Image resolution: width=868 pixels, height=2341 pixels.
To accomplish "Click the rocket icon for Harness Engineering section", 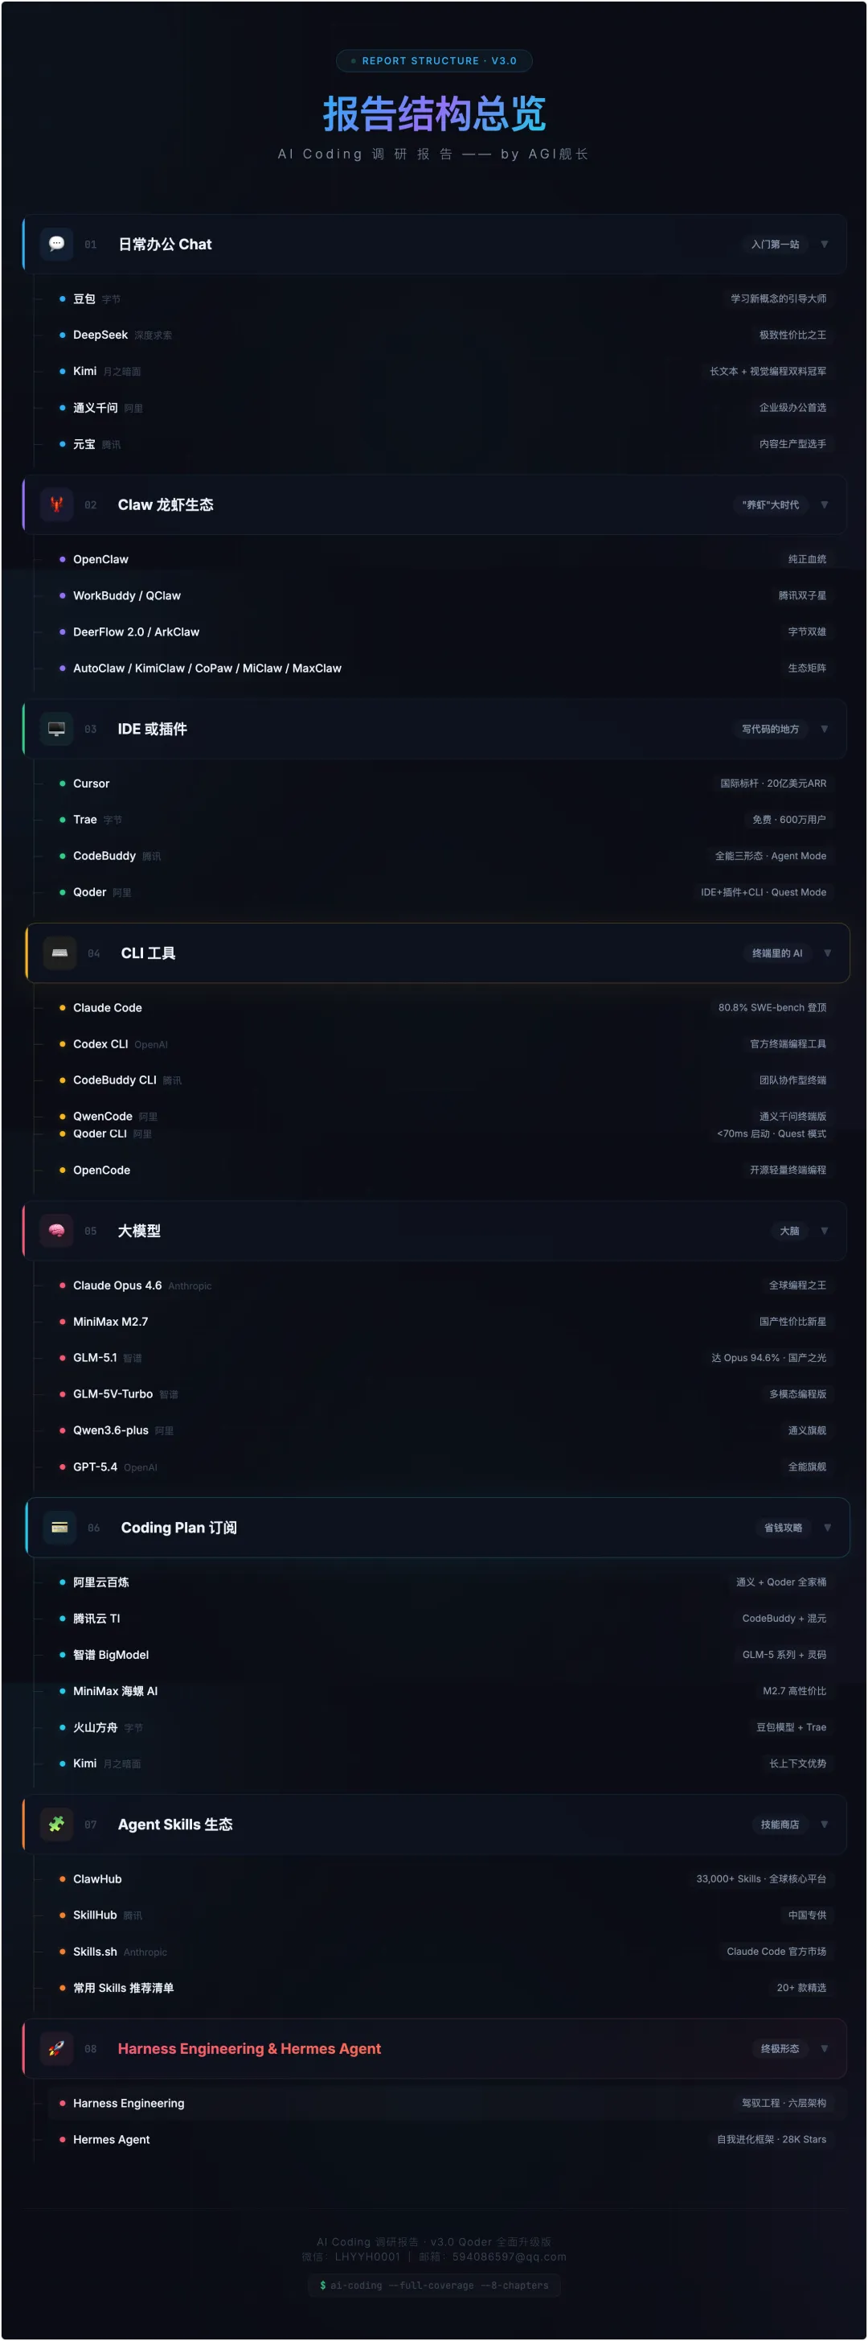I will pyautogui.click(x=56, y=2048).
